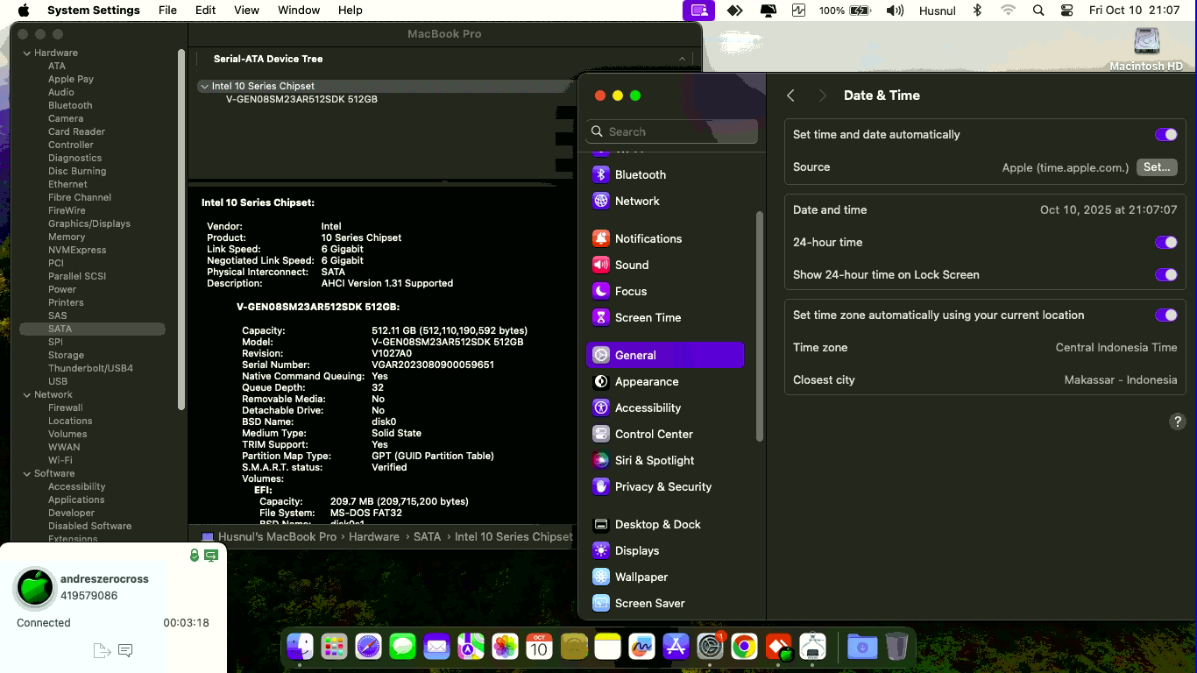Select NVMExpress in the Hardware tree
Image resolution: width=1197 pixels, height=673 pixels.
pyautogui.click(x=77, y=250)
